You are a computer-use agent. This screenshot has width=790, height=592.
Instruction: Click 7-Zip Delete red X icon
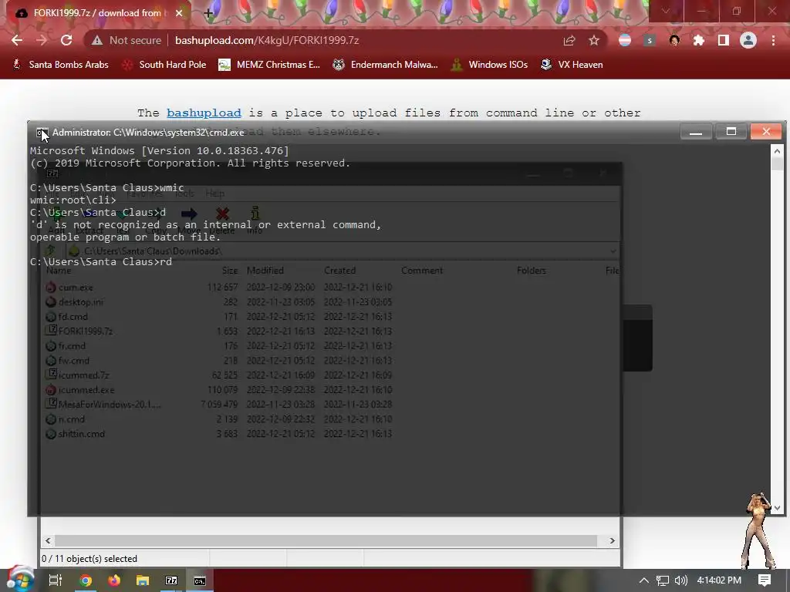222,214
